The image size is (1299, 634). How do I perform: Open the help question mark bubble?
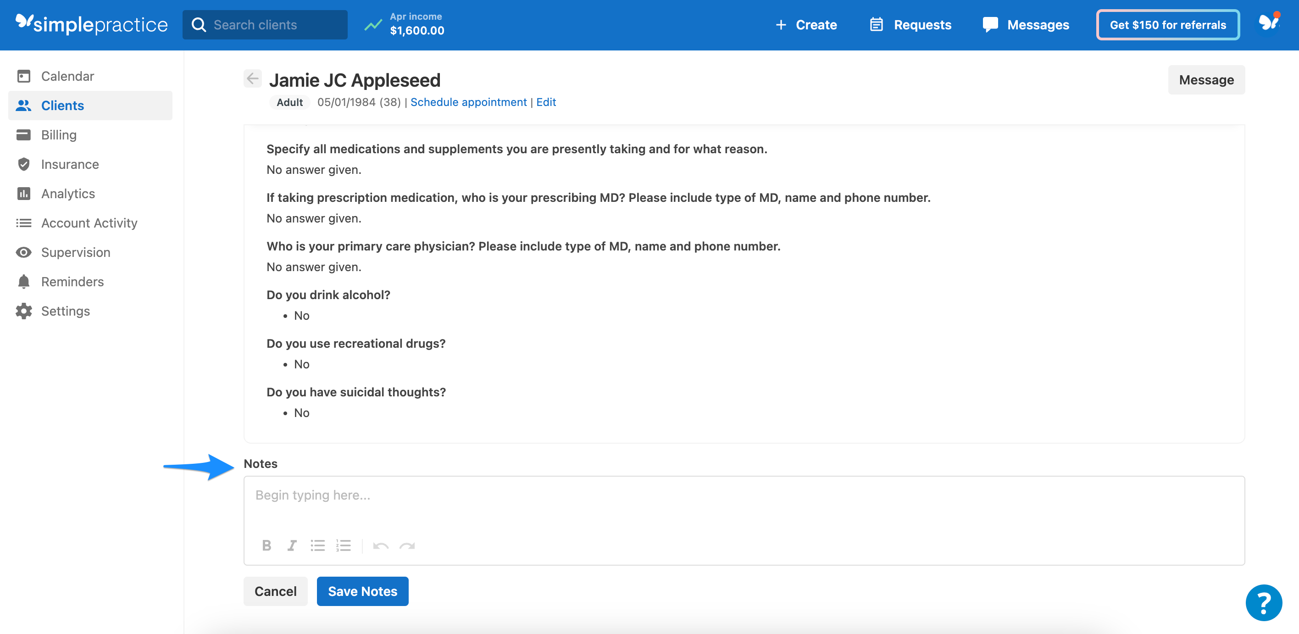pos(1263,602)
